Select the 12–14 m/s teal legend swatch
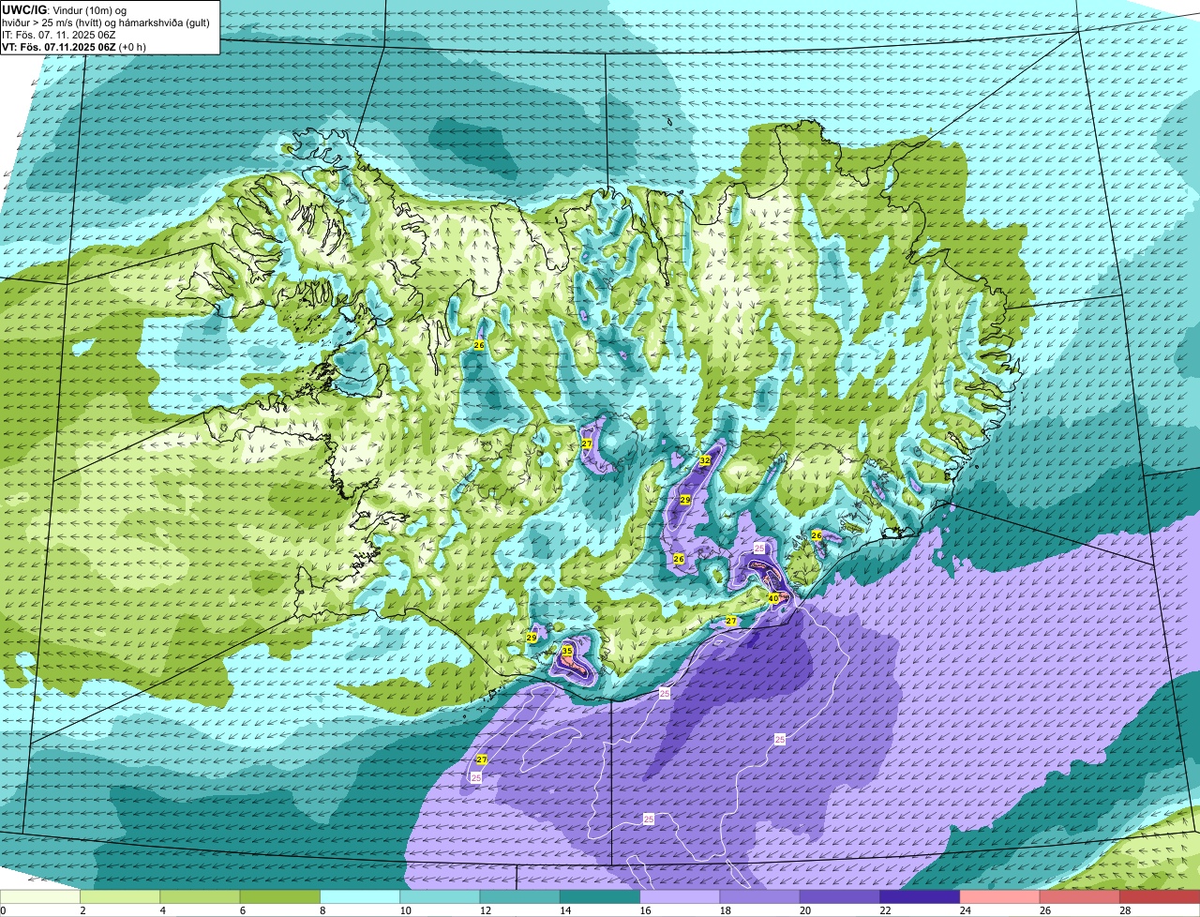This screenshot has height=917, width=1200. 520,896
